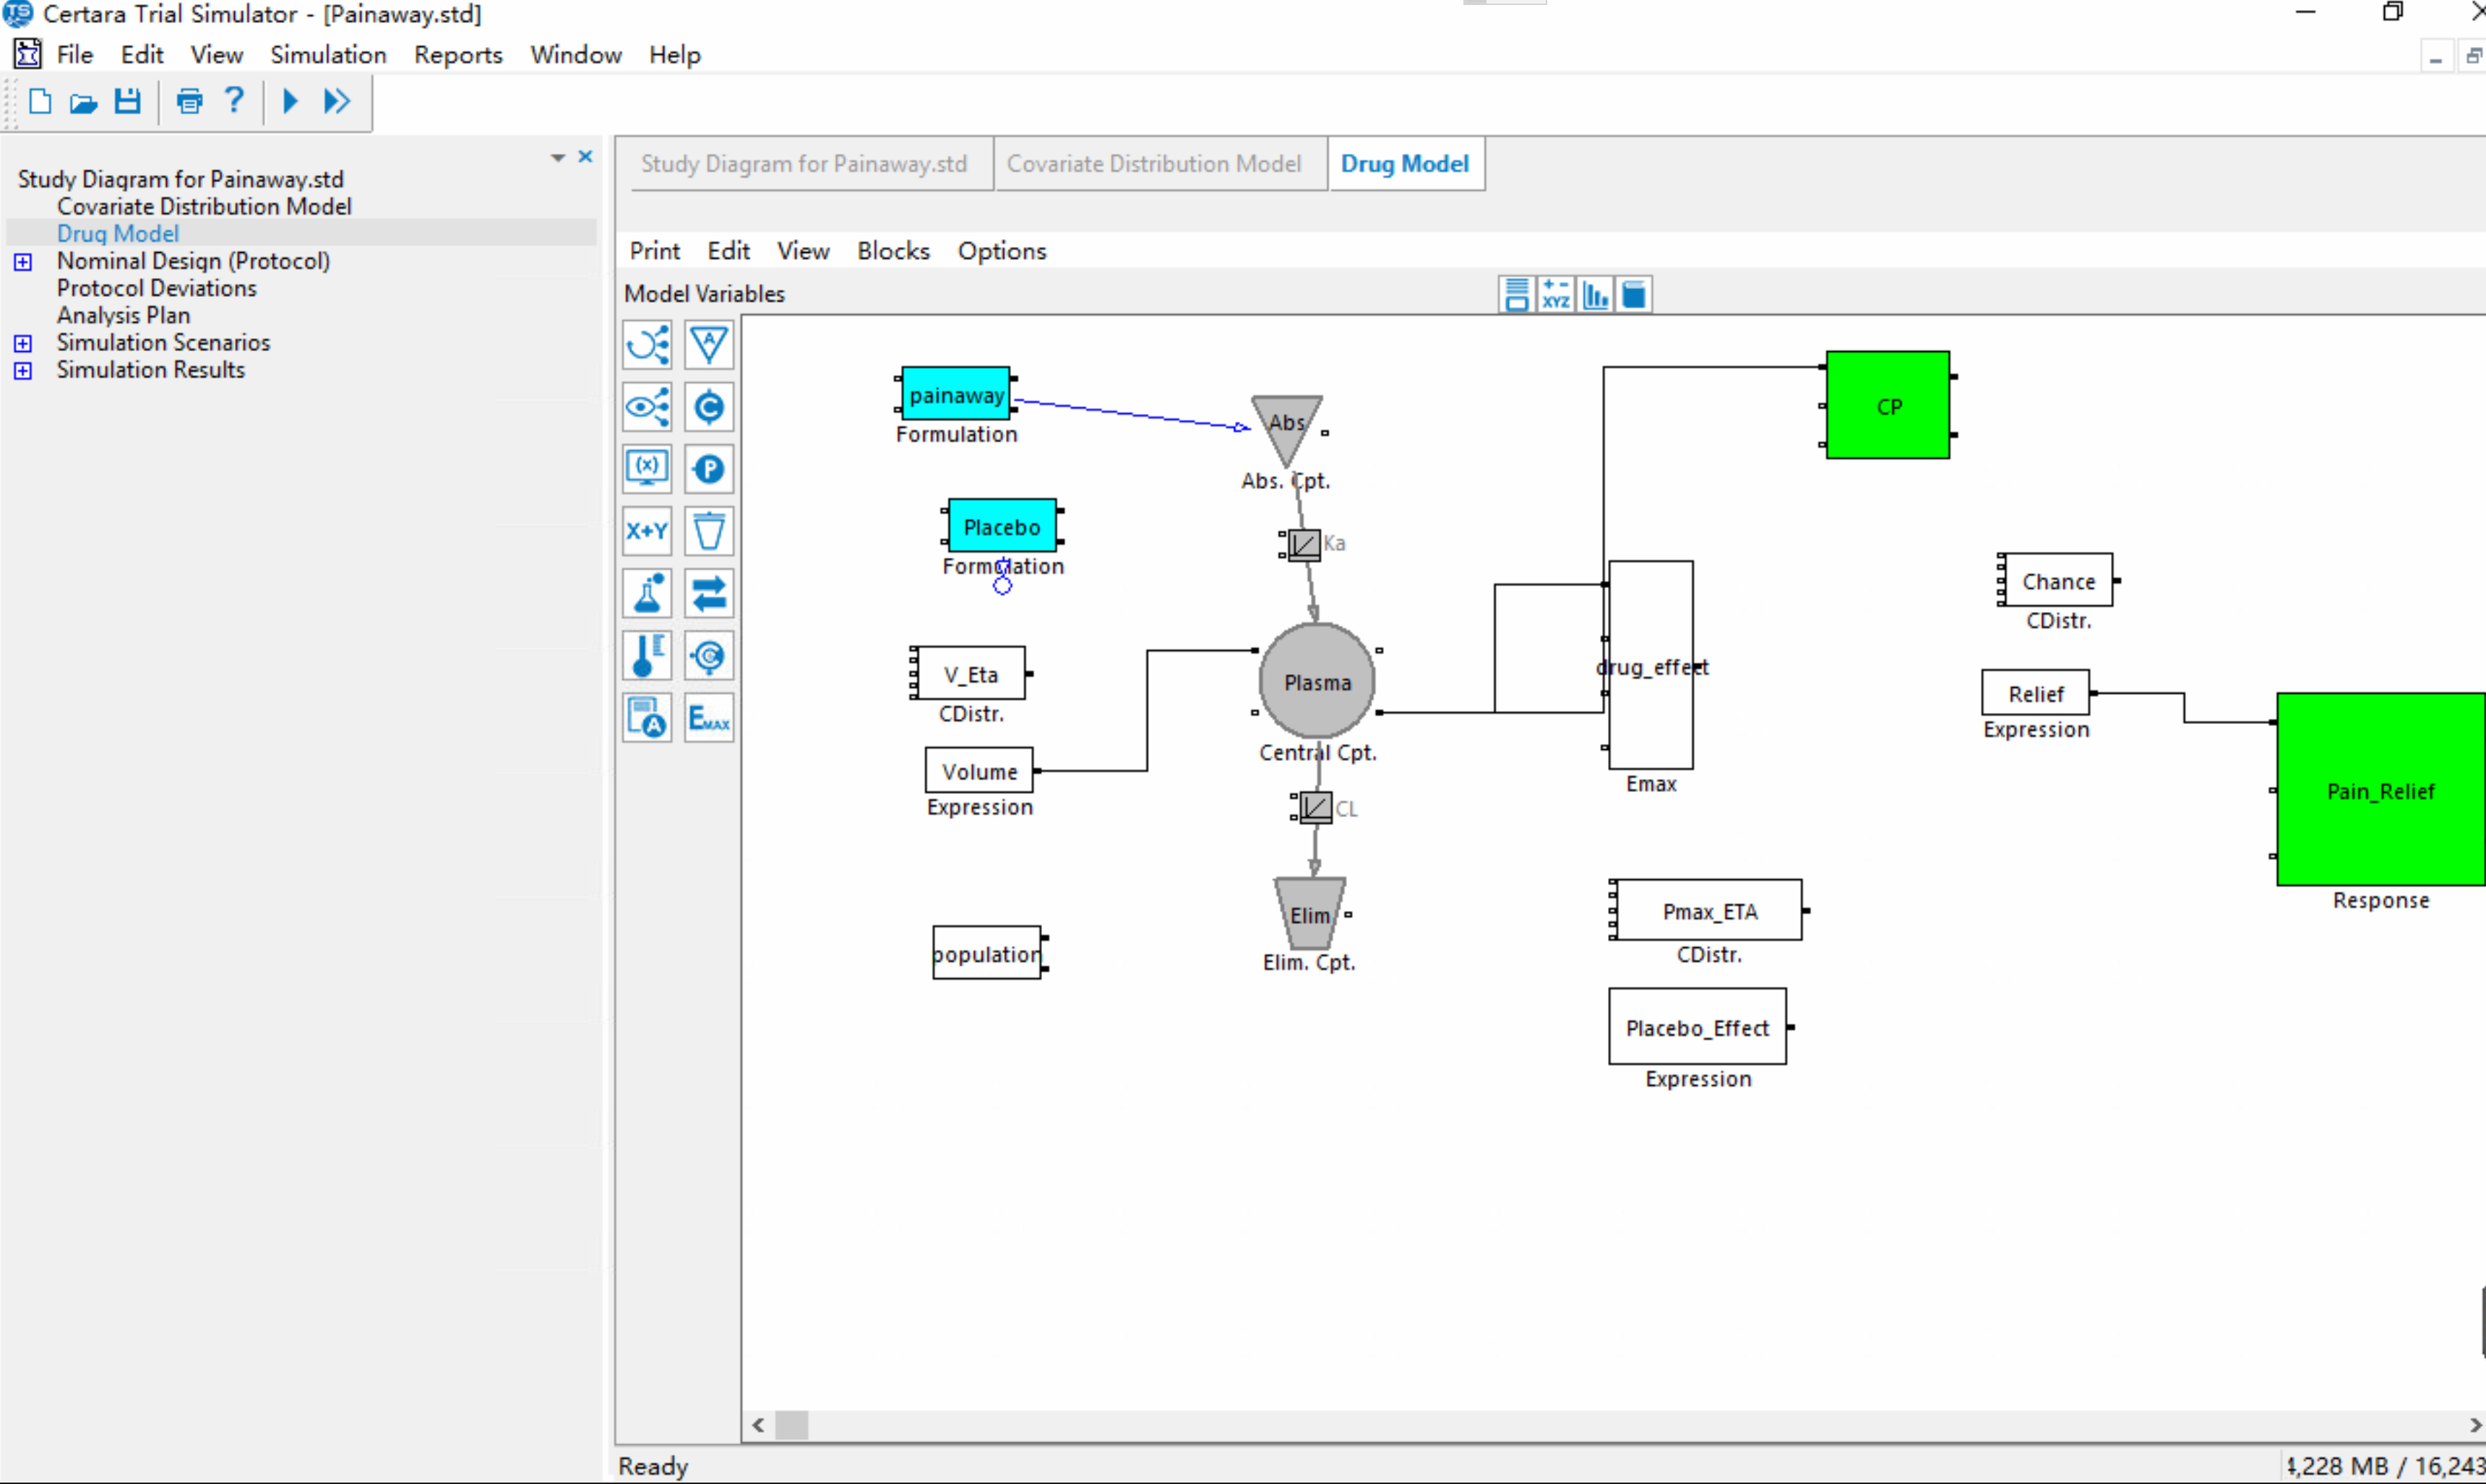Select the triangle A absorption block tool
The image size is (2486, 1484).
(709, 345)
